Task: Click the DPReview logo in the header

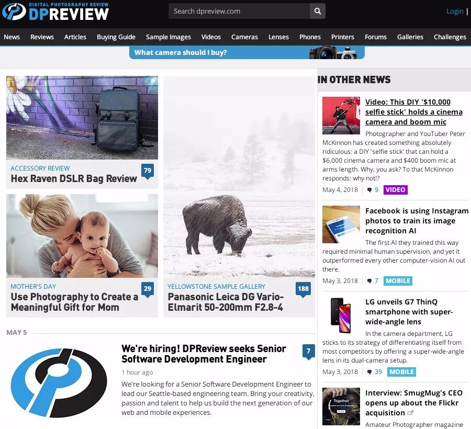Action: pos(55,12)
